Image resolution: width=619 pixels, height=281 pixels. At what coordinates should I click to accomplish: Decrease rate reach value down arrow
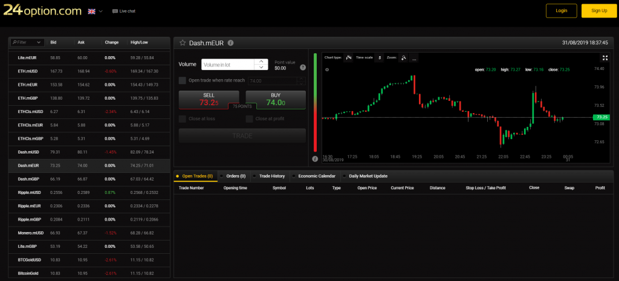[x=302, y=83]
